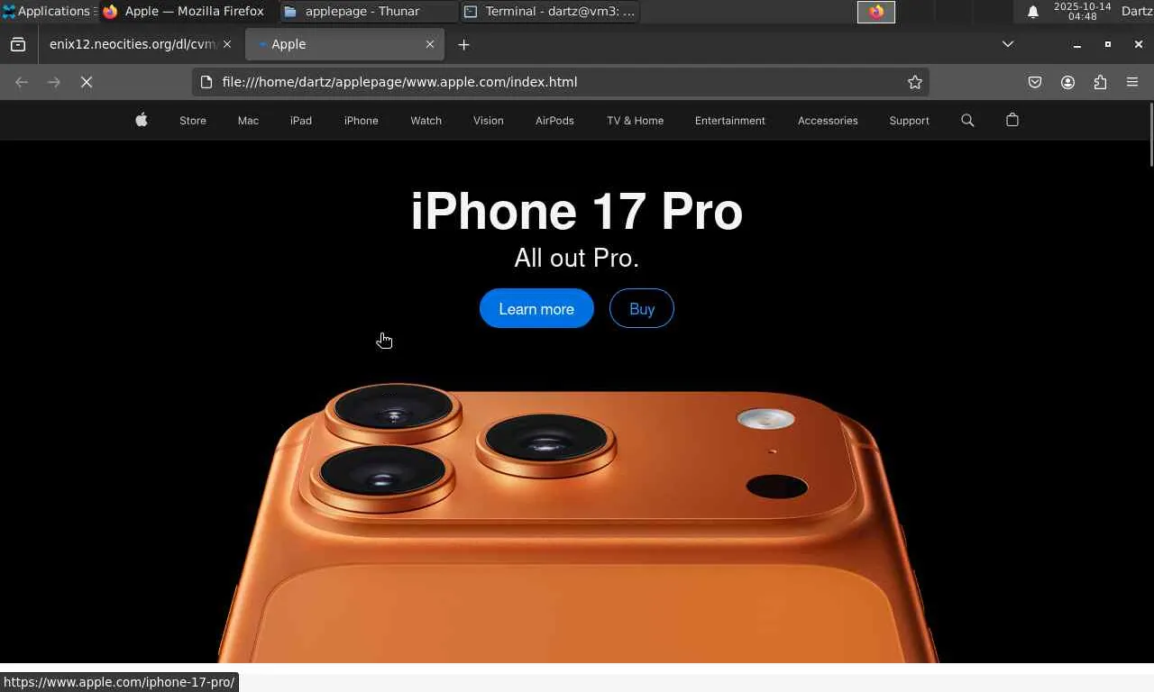Image resolution: width=1154 pixels, height=692 pixels.
Task: Click the orange iPhone 17 Pro hero image
Action: point(577,523)
